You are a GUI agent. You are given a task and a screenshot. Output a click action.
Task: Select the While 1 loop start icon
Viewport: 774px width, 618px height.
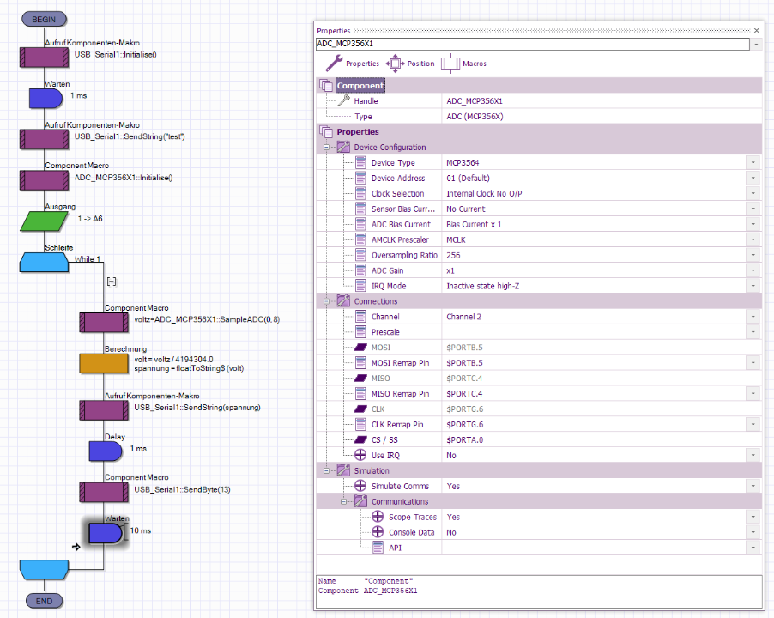coord(44,261)
